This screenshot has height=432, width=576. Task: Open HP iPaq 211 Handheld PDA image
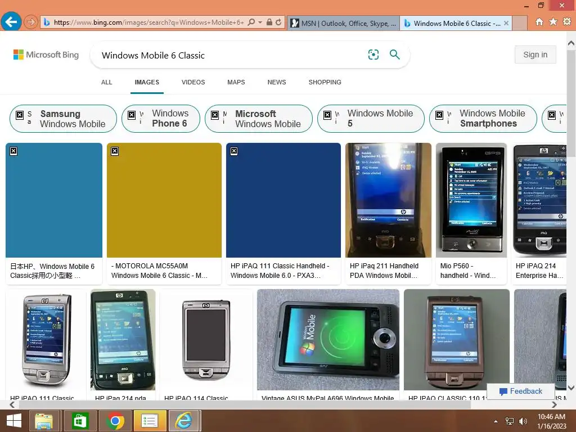[x=388, y=200]
